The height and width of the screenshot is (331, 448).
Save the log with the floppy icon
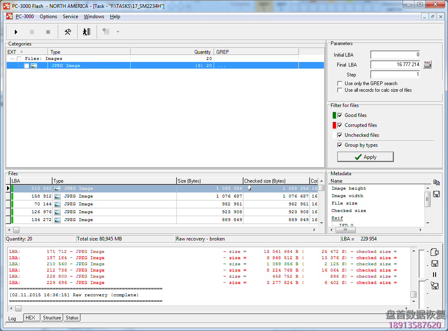pyautogui.click(x=434, y=263)
